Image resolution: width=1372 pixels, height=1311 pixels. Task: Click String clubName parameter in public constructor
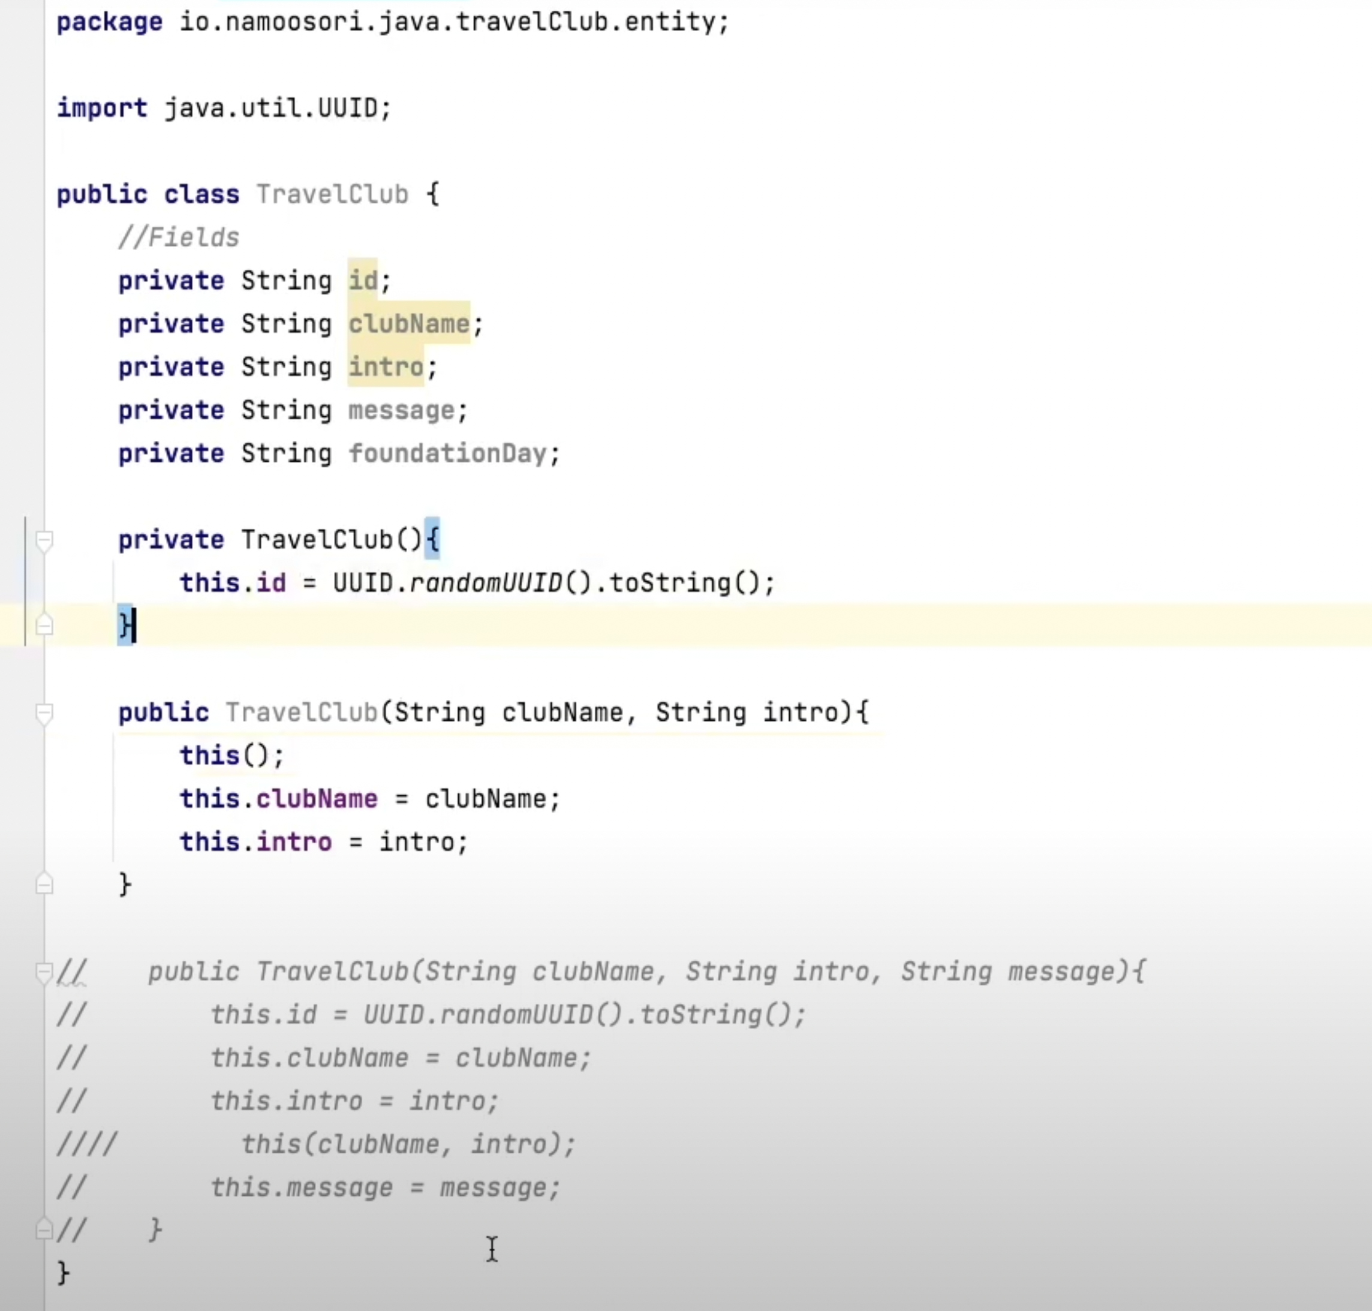pyautogui.click(x=509, y=713)
